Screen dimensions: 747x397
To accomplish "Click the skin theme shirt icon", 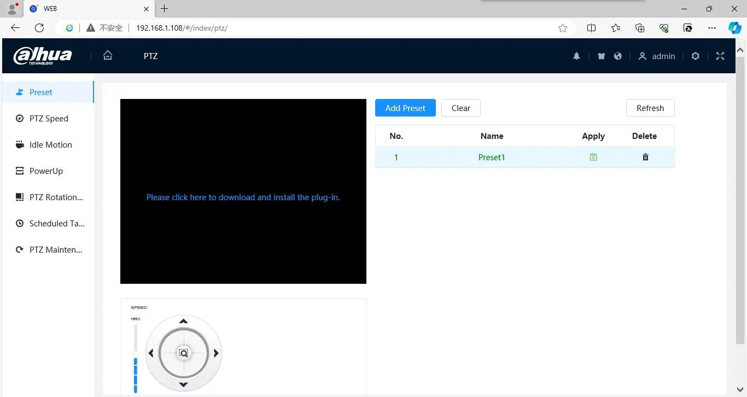I will 602,56.
